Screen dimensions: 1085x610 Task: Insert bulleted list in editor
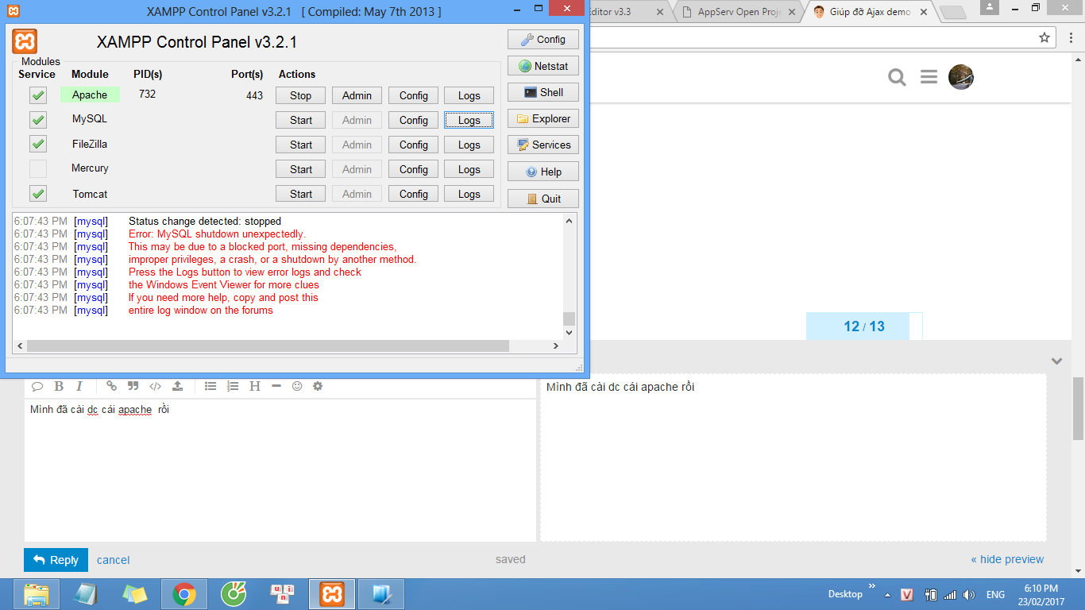pyautogui.click(x=210, y=386)
